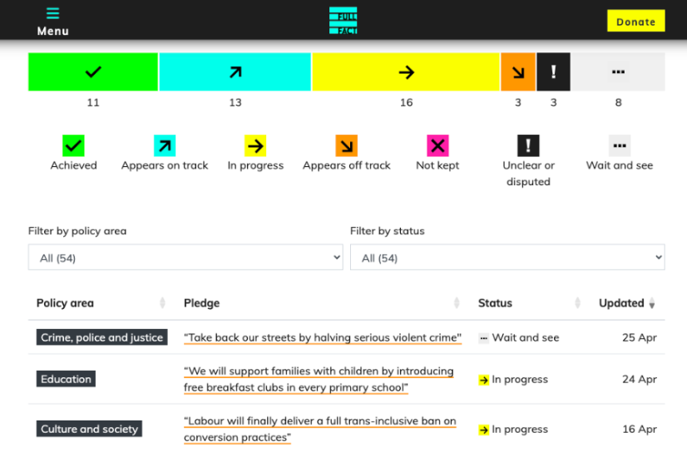Image resolution: width=687 pixels, height=452 pixels.
Task: Open the free breakfast clubs pledge link
Action: click(x=319, y=380)
